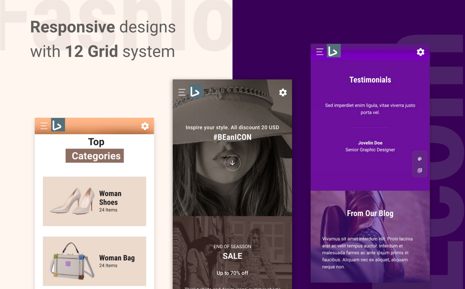This screenshot has width=465, height=289.
Task: Click the Categories highlighted label
Action: [94, 156]
